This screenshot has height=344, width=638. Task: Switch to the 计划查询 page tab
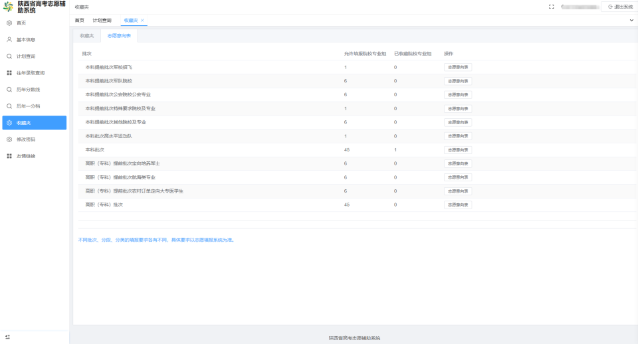102,21
